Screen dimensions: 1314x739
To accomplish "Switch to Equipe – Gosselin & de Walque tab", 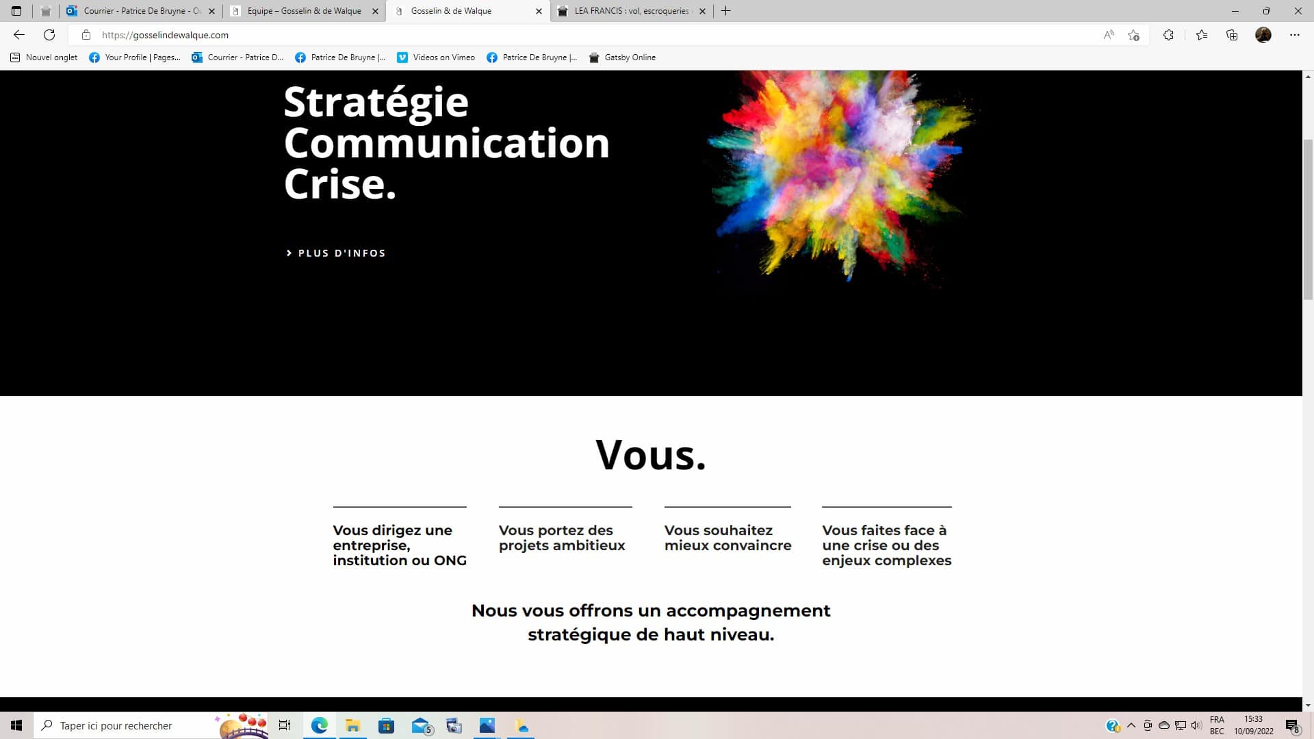I will coord(304,11).
